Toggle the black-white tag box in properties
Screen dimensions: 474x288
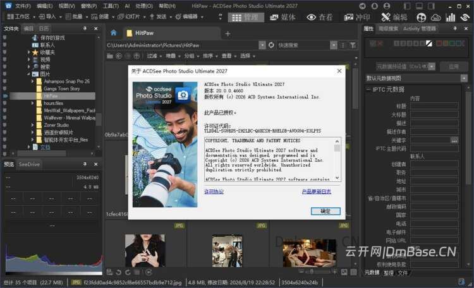(429, 43)
